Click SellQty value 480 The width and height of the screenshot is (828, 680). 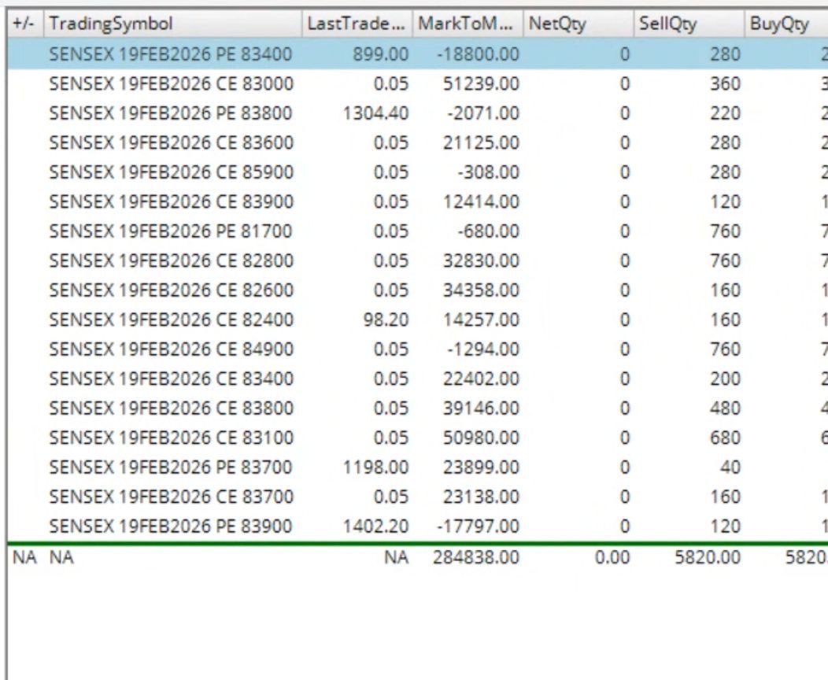725,408
